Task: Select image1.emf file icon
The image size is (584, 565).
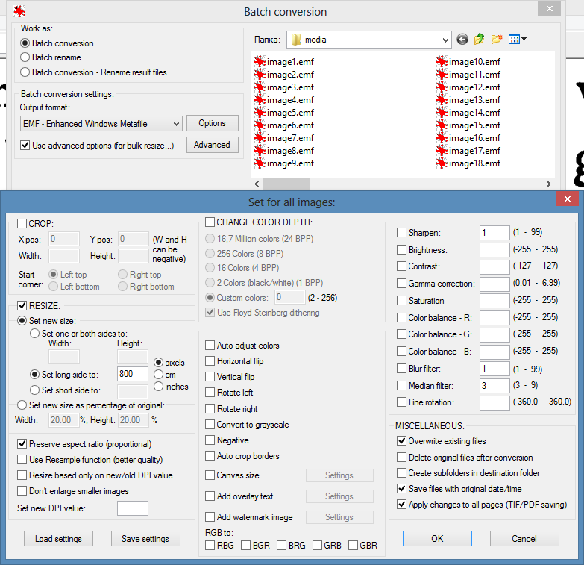Action: (x=260, y=61)
